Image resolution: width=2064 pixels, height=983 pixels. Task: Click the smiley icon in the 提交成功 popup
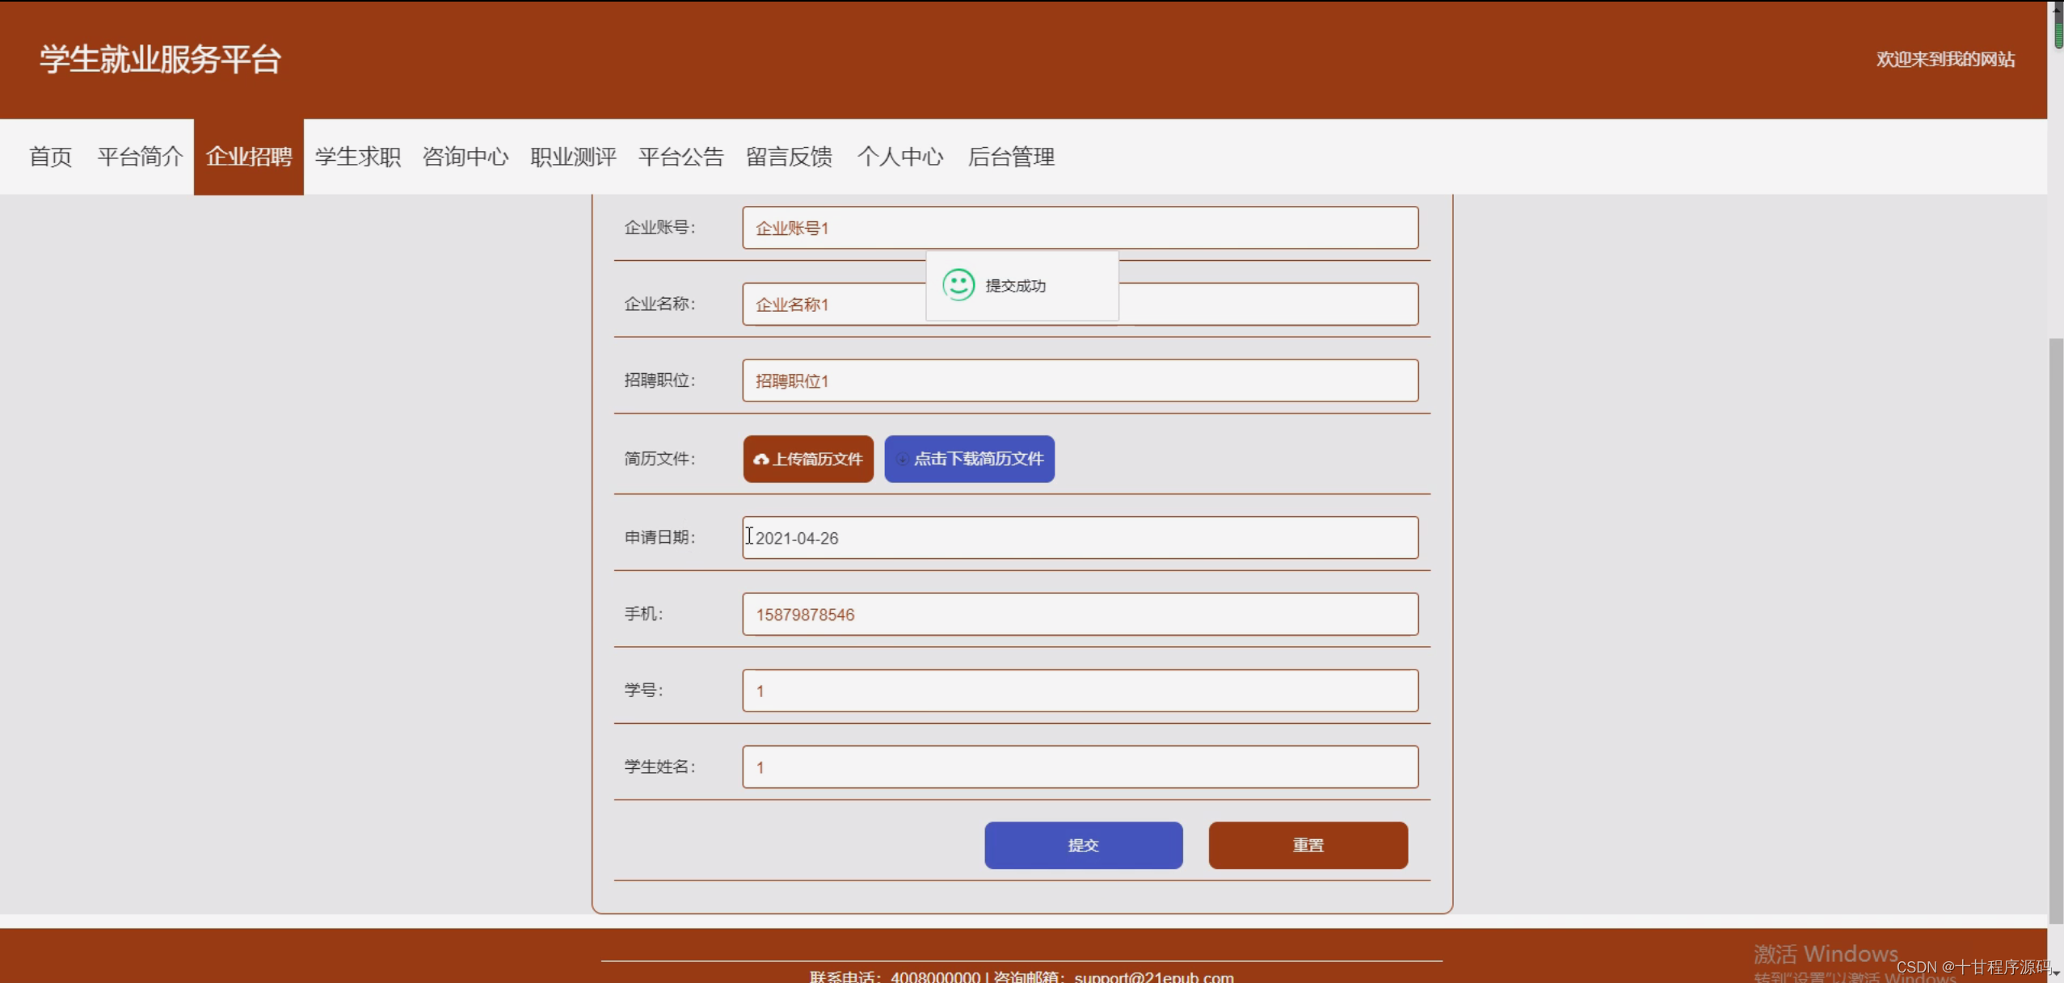tap(958, 285)
